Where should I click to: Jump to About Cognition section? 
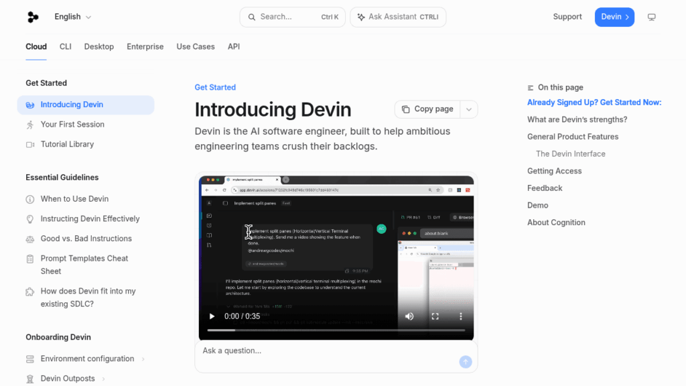pyautogui.click(x=556, y=222)
